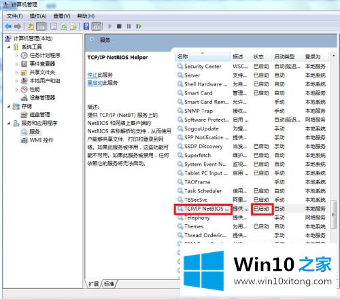Select the Tablet PC Input service
The image size is (340, 299).
click(206, 173)
